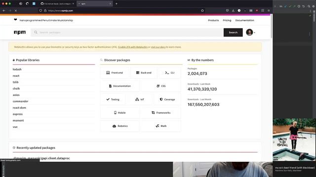Open the chalk library
Viewport: 316px width, 177px height.
pyautogui.click(x=16, y=88)
